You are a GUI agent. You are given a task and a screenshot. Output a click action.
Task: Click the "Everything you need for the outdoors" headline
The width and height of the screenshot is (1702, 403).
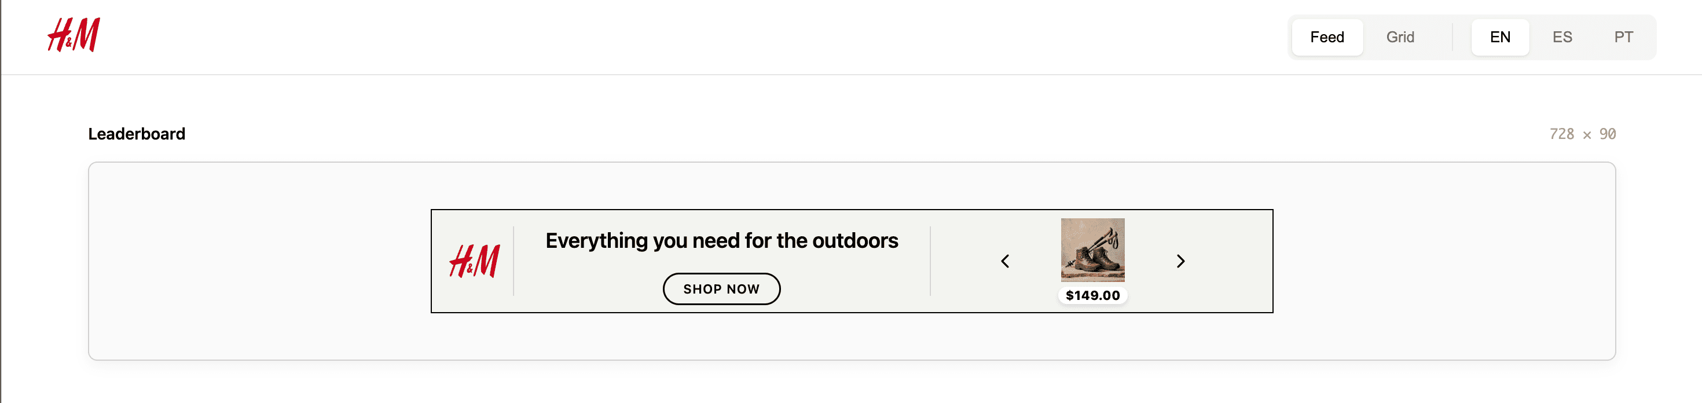pos(721,240)
